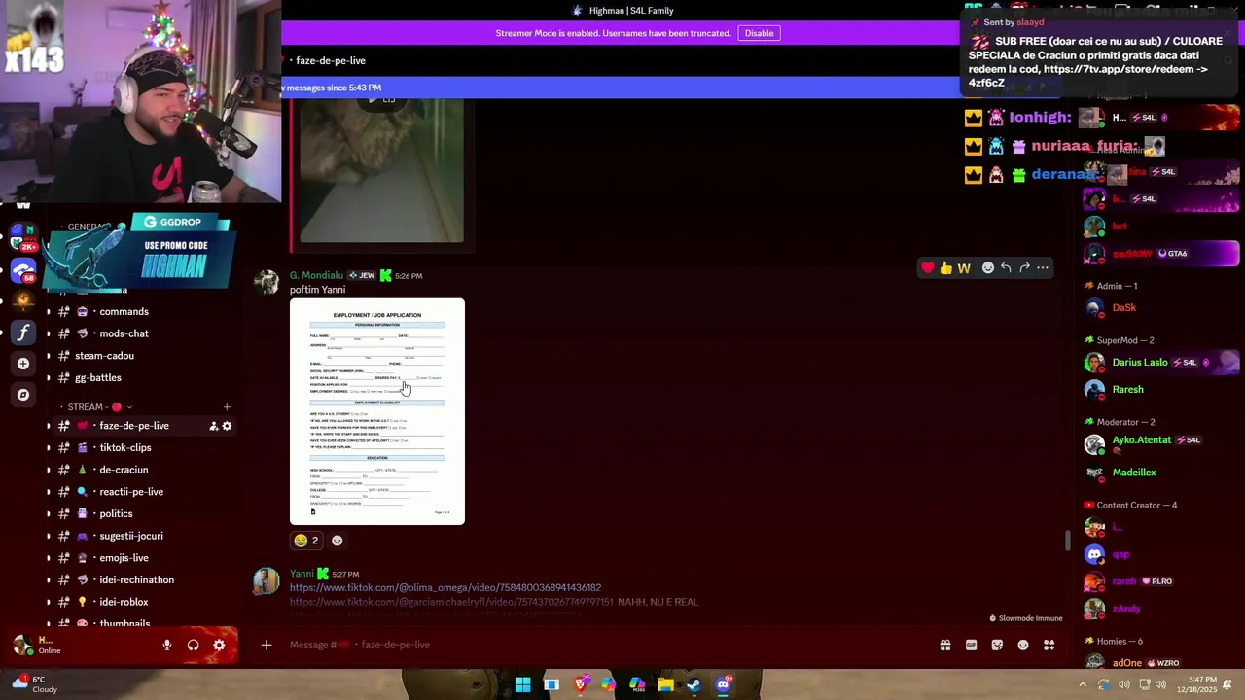Reply to G. Mondialu's message

click(1006, 268)
